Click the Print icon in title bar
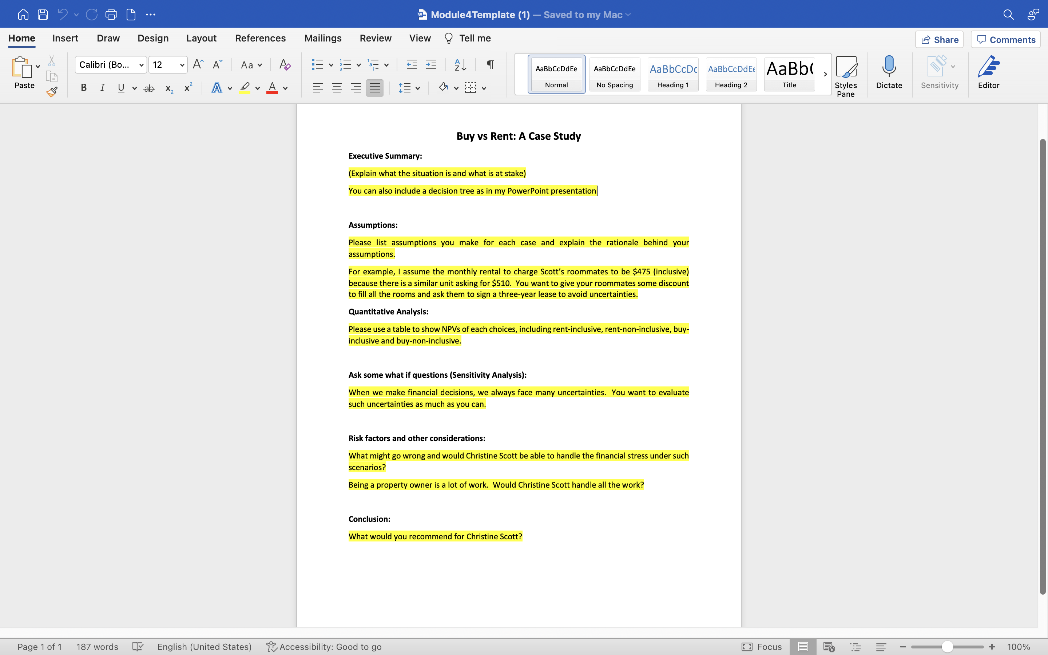The width and height of the screenshot is (1048, 655). pyautogui.click(x=111, y=15)
